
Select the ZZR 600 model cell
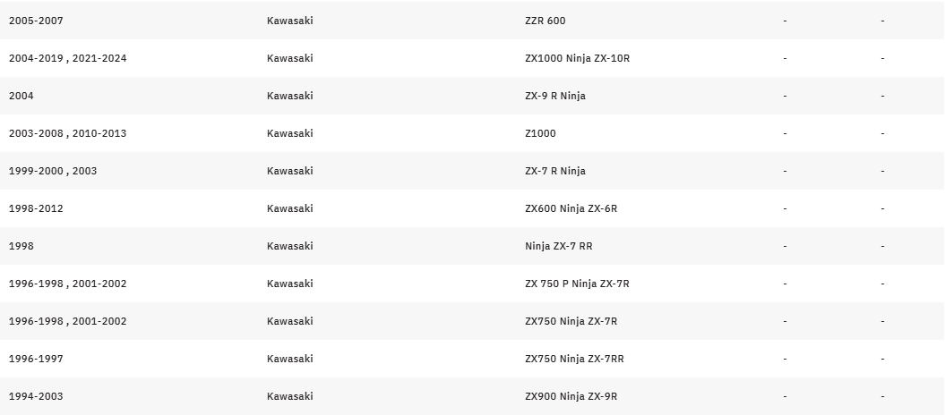point(545,21)
